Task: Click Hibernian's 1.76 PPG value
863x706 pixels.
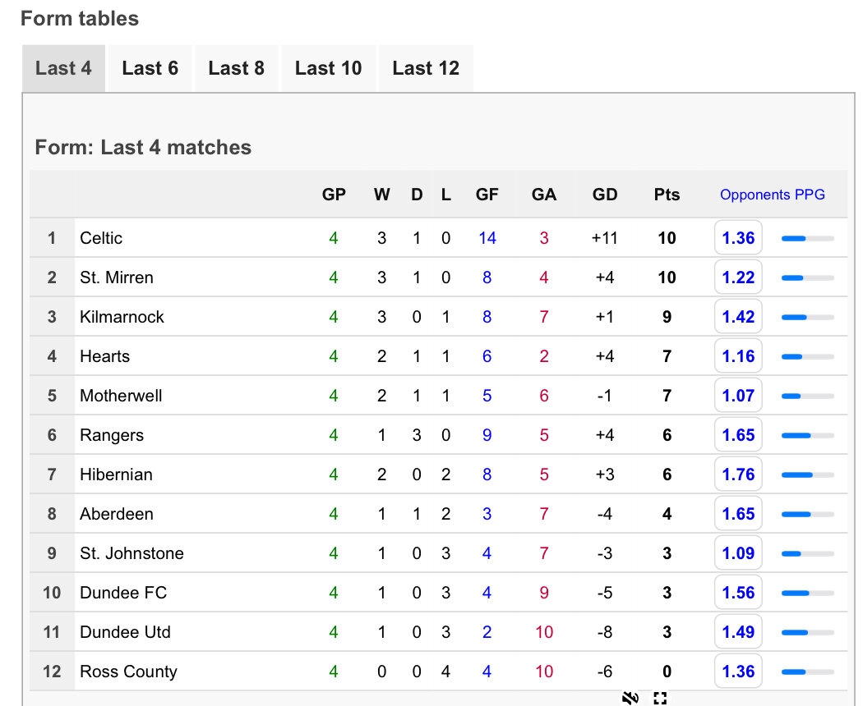Action: (738, 474)
